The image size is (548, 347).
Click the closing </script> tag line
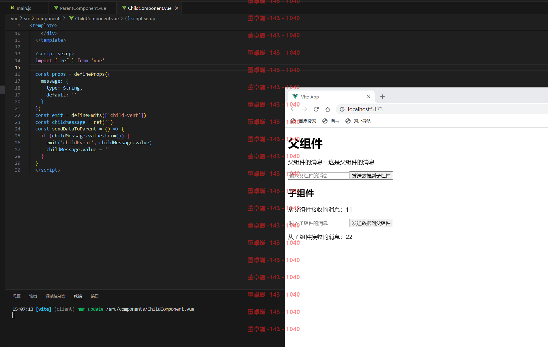pos(48,170)
